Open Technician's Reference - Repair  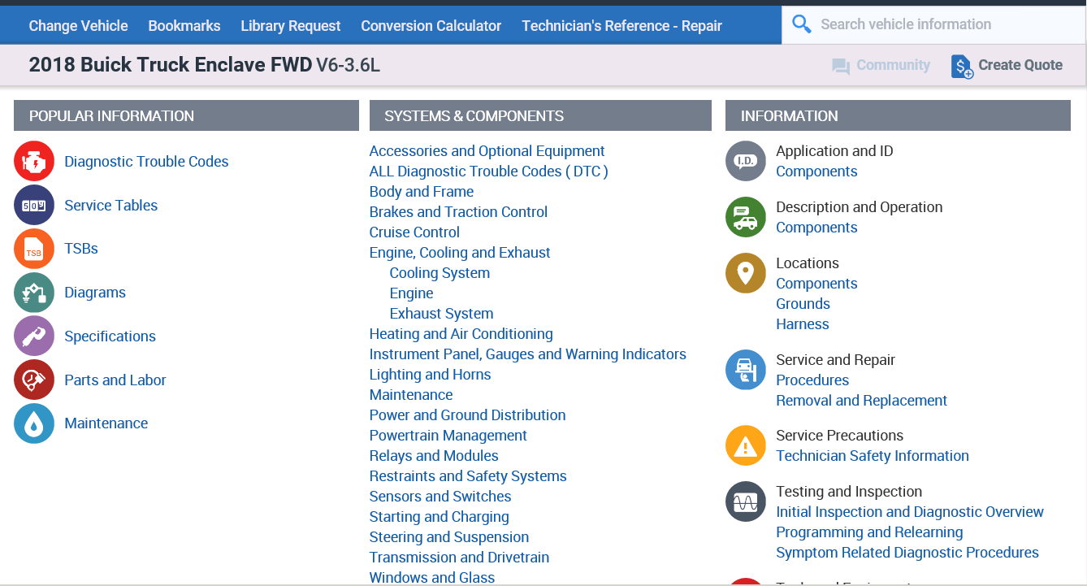622,26
